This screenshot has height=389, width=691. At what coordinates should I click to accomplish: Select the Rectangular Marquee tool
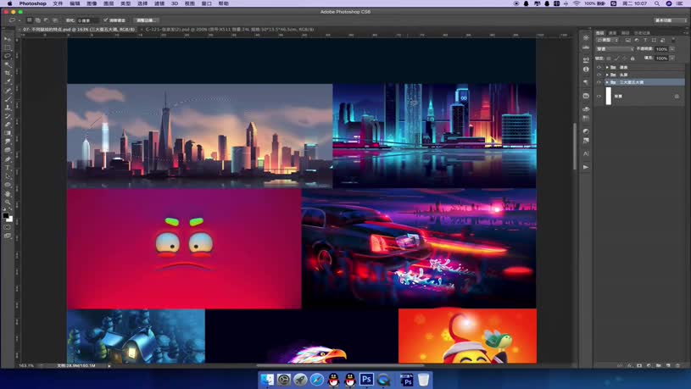(x=8, y=47)
